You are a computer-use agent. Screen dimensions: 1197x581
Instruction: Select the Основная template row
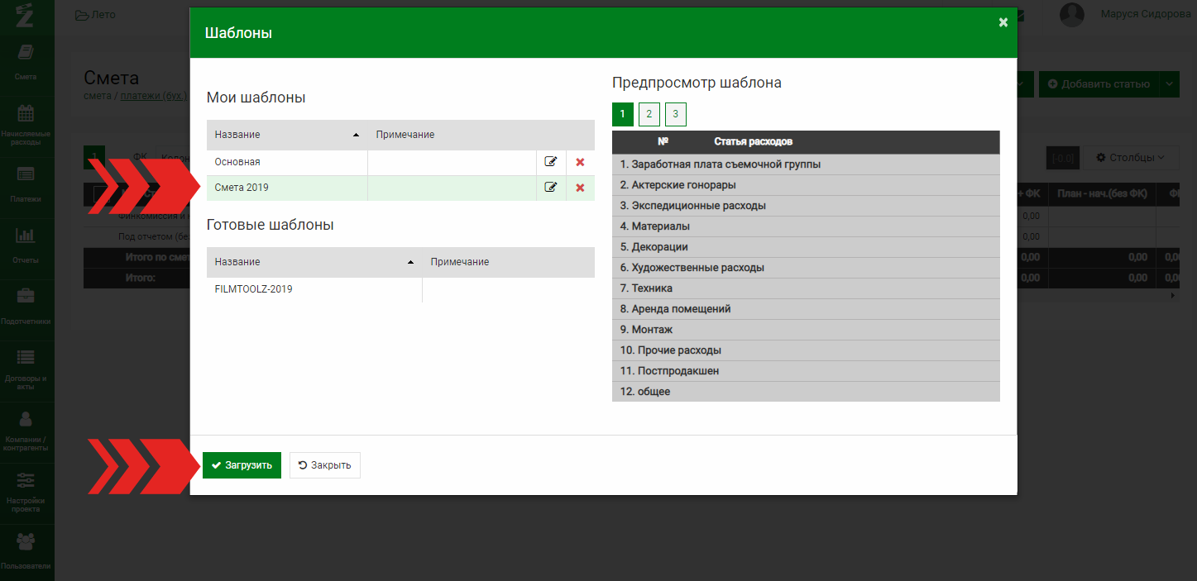pyautogui.click(x=285, y=162)
